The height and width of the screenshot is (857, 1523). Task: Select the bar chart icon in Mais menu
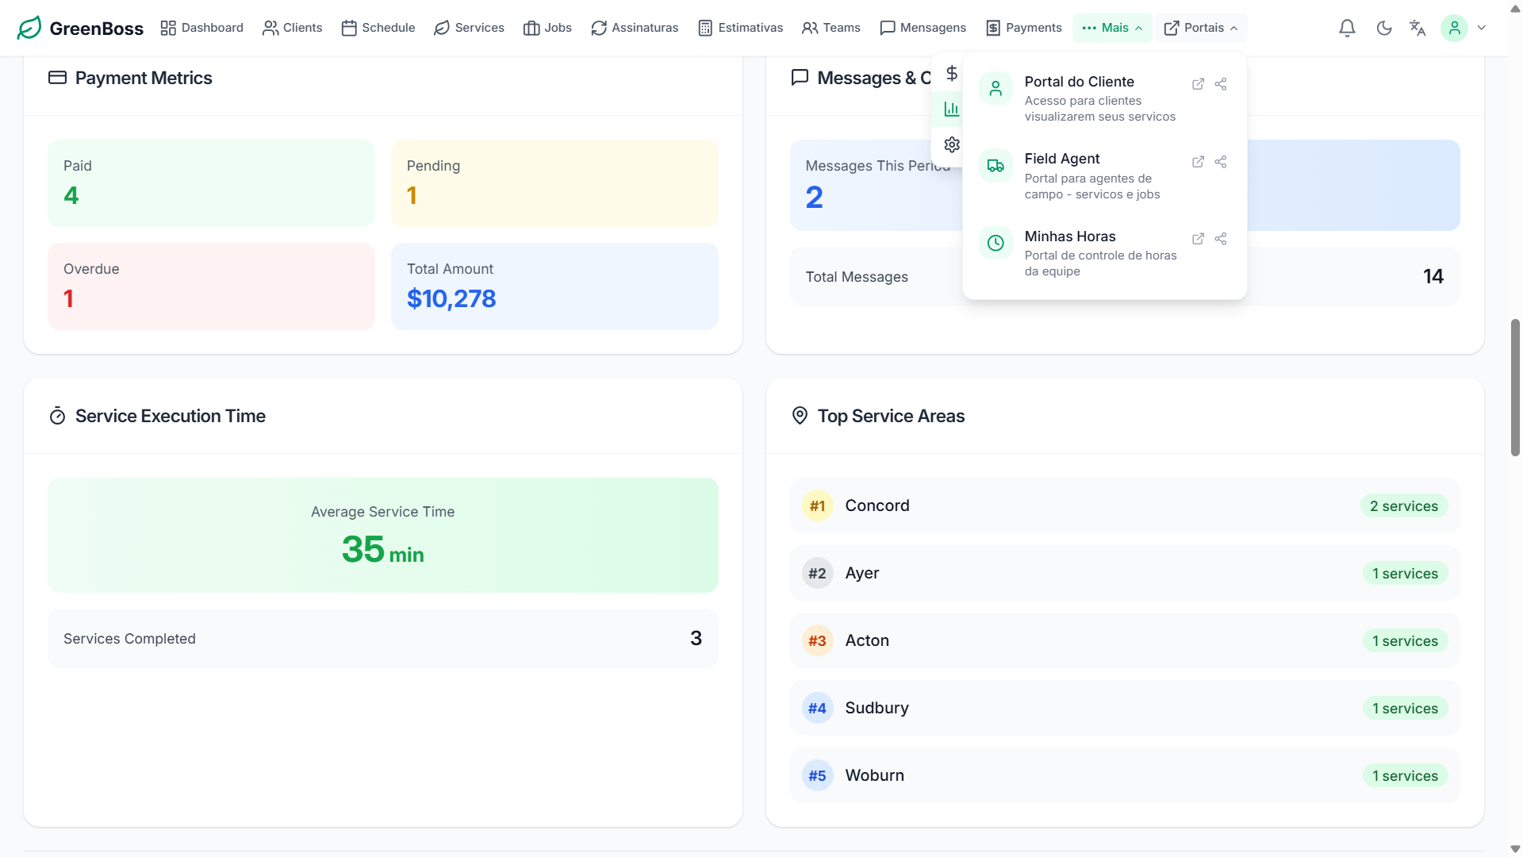click(x=951, y=109)
